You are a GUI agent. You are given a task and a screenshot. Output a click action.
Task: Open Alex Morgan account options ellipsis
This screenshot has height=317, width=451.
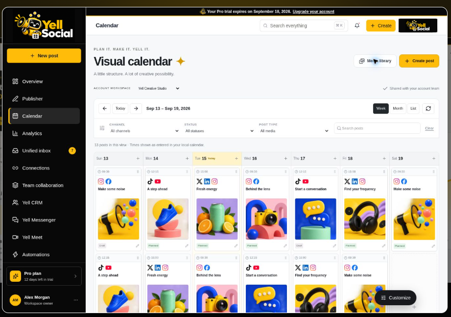pyautogui.click(x=75, y=300)
